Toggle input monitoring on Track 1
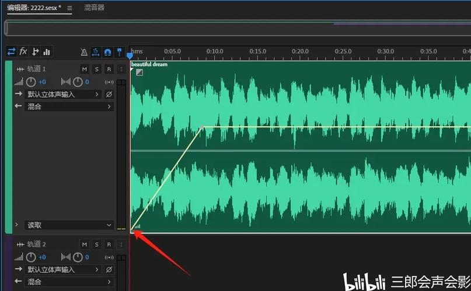This screenshot has width=471, height=291. (121, 69)
